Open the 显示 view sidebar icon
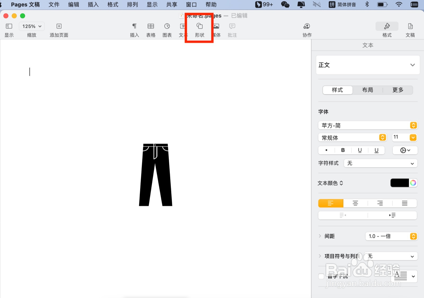Image resolution: width=424 pixels, height=298 pixels. pyautogui.click(x=9, y=26)
